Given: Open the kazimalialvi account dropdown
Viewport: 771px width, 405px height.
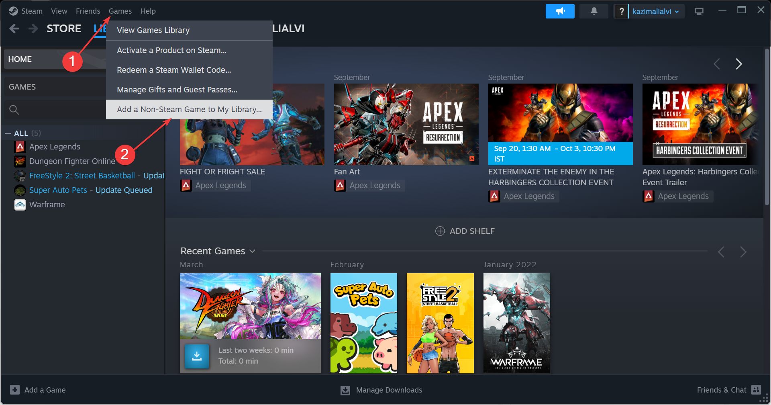Looking at the screenshot, I should tap(656, 11).
